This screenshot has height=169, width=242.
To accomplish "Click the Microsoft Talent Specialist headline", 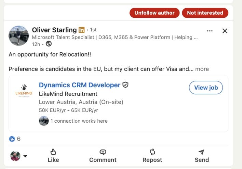I will [x=115, y=37].
